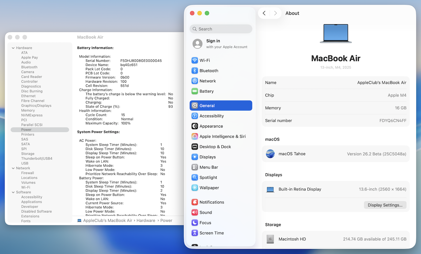The width and height of the screenshot is (421, 254).
Task: Click the Display Settings button
Action: tap(385, 205)
